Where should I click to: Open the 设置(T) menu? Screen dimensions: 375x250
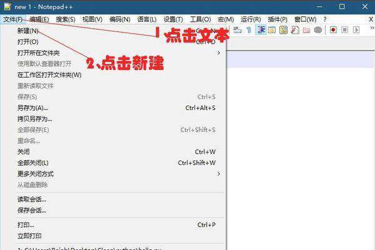[173, 19]
